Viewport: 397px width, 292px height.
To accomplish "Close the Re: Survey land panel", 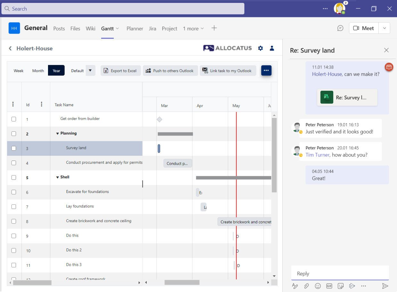I will (x=386, y=50).
